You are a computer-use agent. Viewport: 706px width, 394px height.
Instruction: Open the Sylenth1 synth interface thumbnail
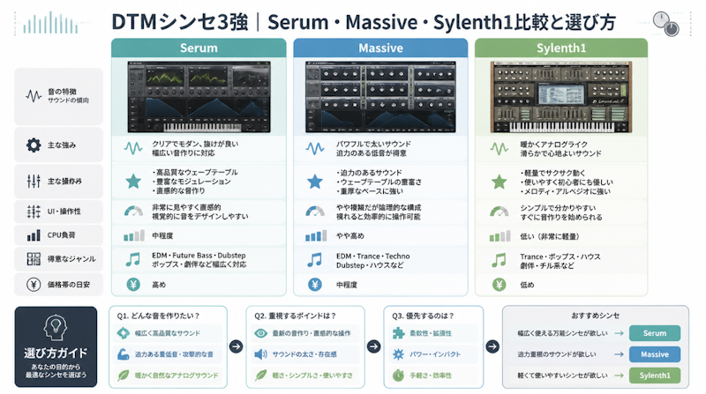click(x=561, y=97)
